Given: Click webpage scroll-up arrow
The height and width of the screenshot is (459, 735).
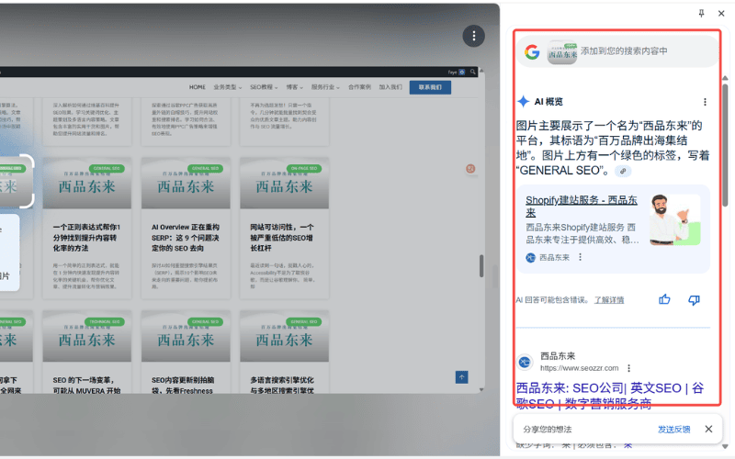Looking at the screenshot, I should [x=481, y=71].
